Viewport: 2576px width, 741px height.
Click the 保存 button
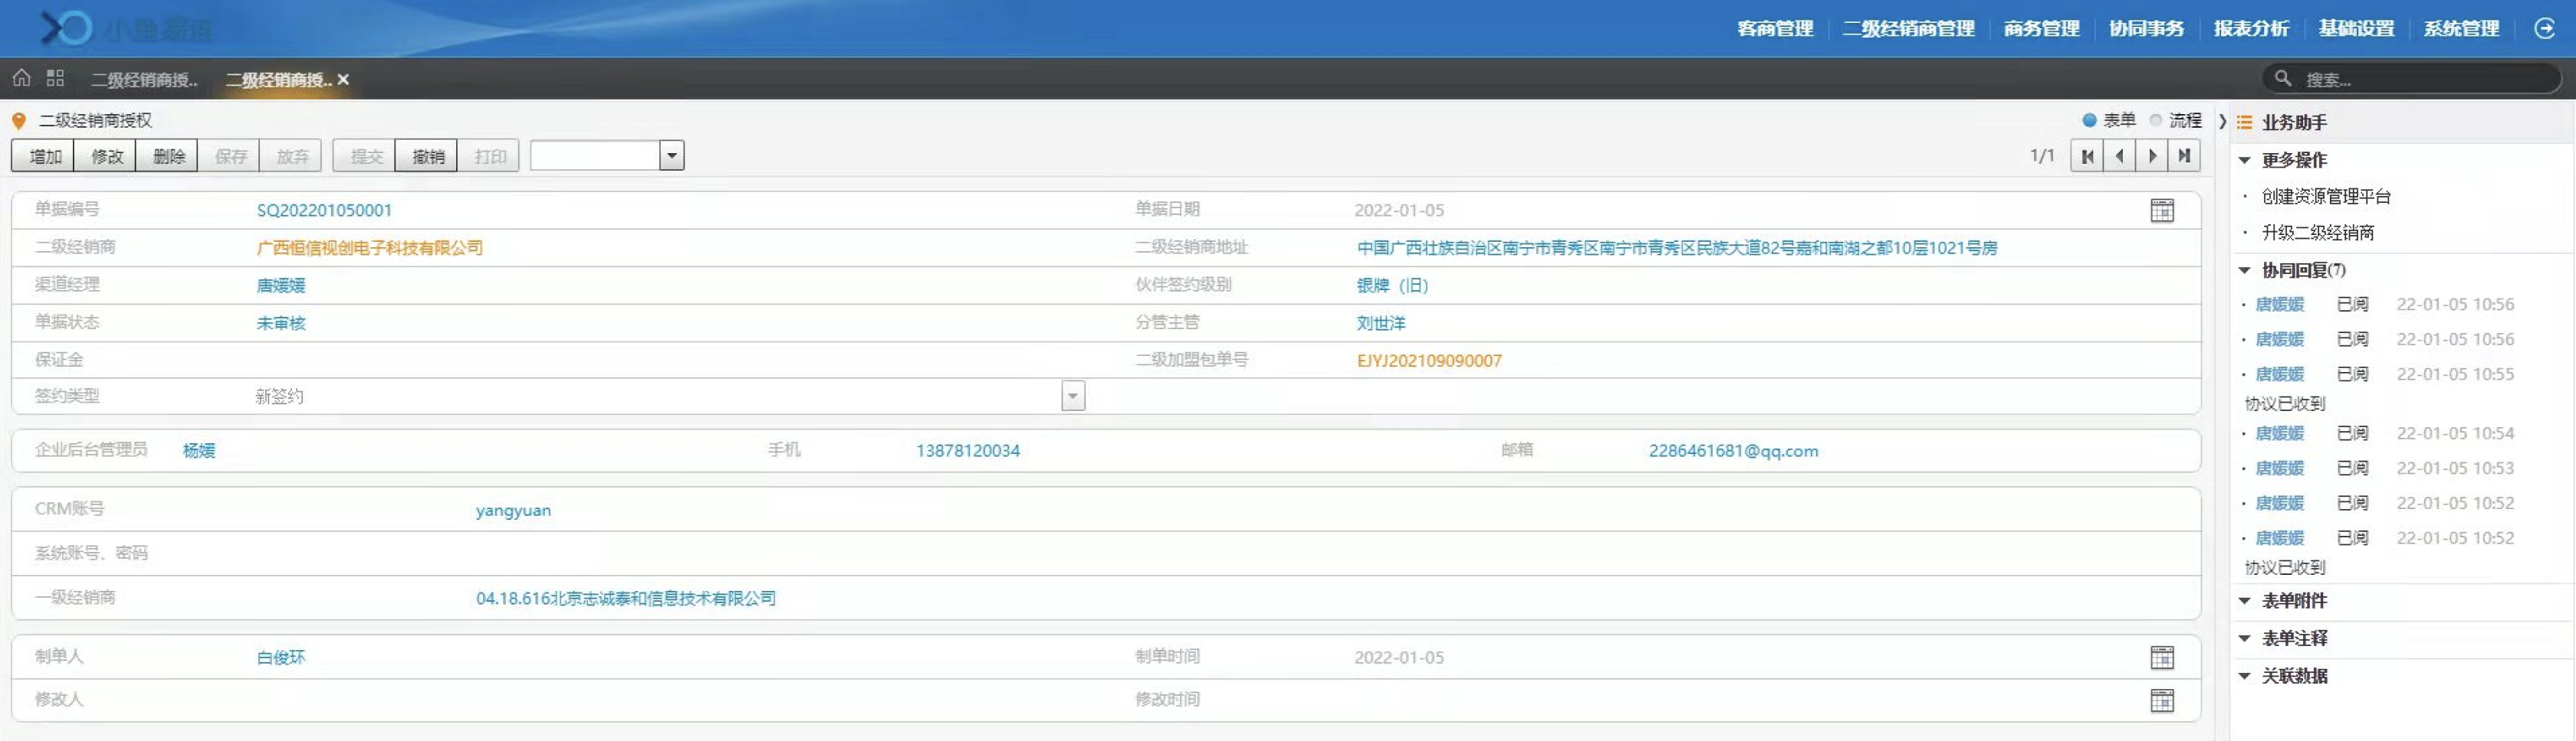click(231, 156)
